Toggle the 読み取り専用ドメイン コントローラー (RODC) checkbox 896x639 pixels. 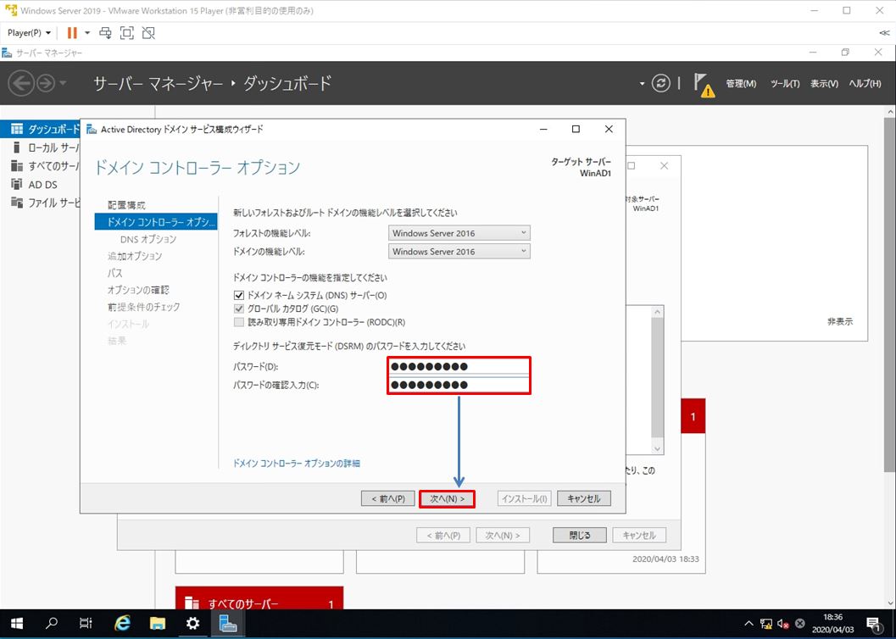(239, 323)
